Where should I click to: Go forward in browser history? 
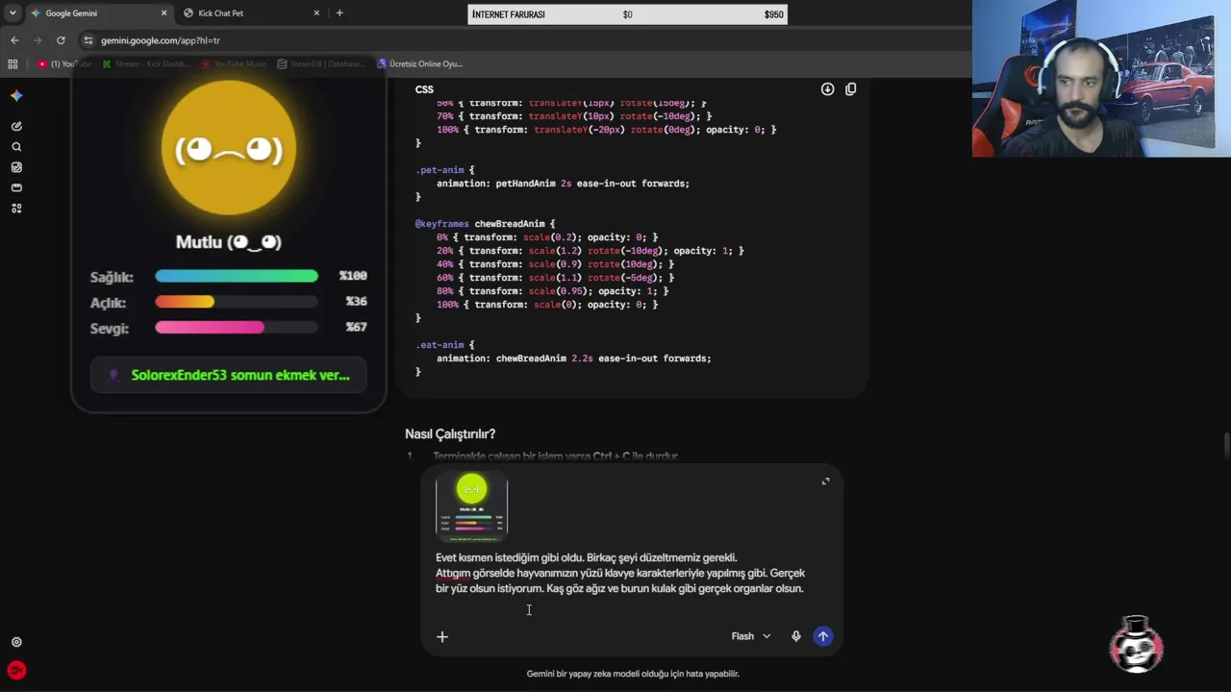38,40
